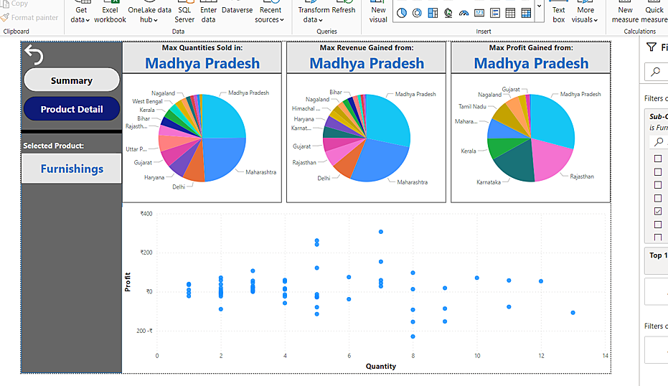
Task: Expand the visuals gallery dropdown arrow
Action: 540,7
